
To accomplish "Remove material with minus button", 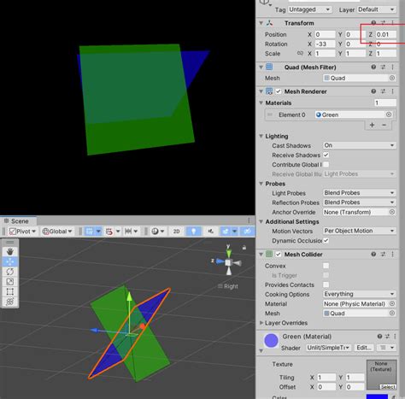I will [384, 125].
